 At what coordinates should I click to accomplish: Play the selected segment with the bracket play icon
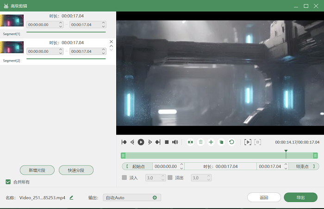point(248,142)
